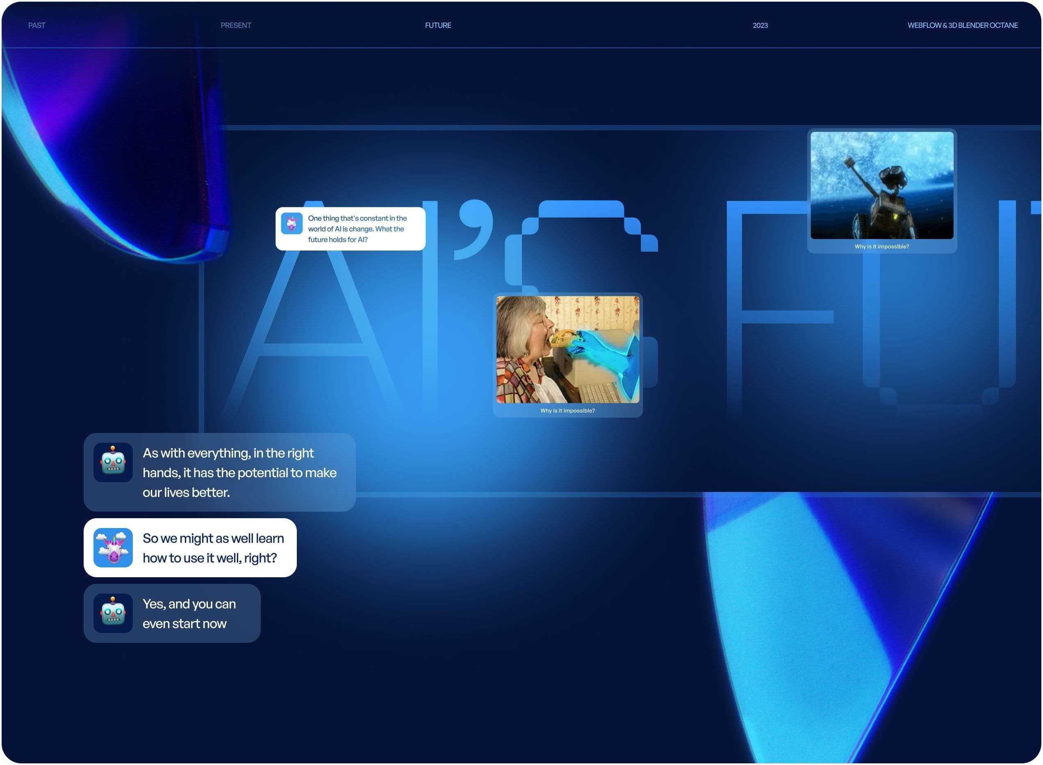Open the WEBFLOW & 3D BLENDER OCTANE link
This screenshot has height=765, width=1043.
pos(962,25)
